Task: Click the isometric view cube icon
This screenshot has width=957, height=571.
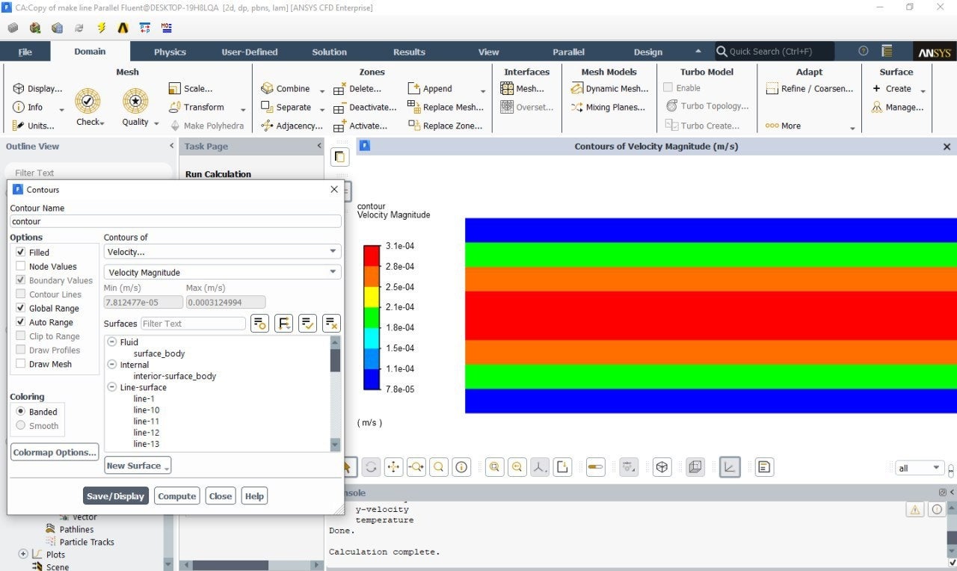Action: pyautogui.click(x=662, y=467)
